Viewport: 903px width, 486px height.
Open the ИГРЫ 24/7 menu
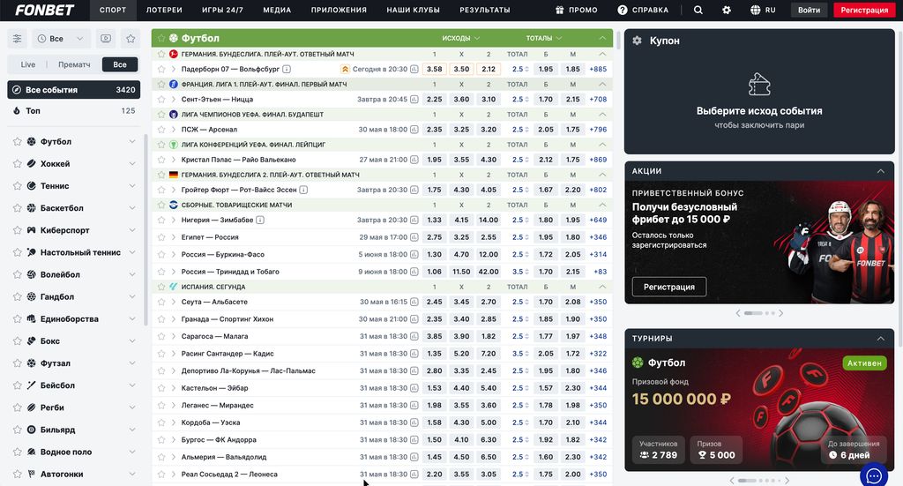(222, 10)
